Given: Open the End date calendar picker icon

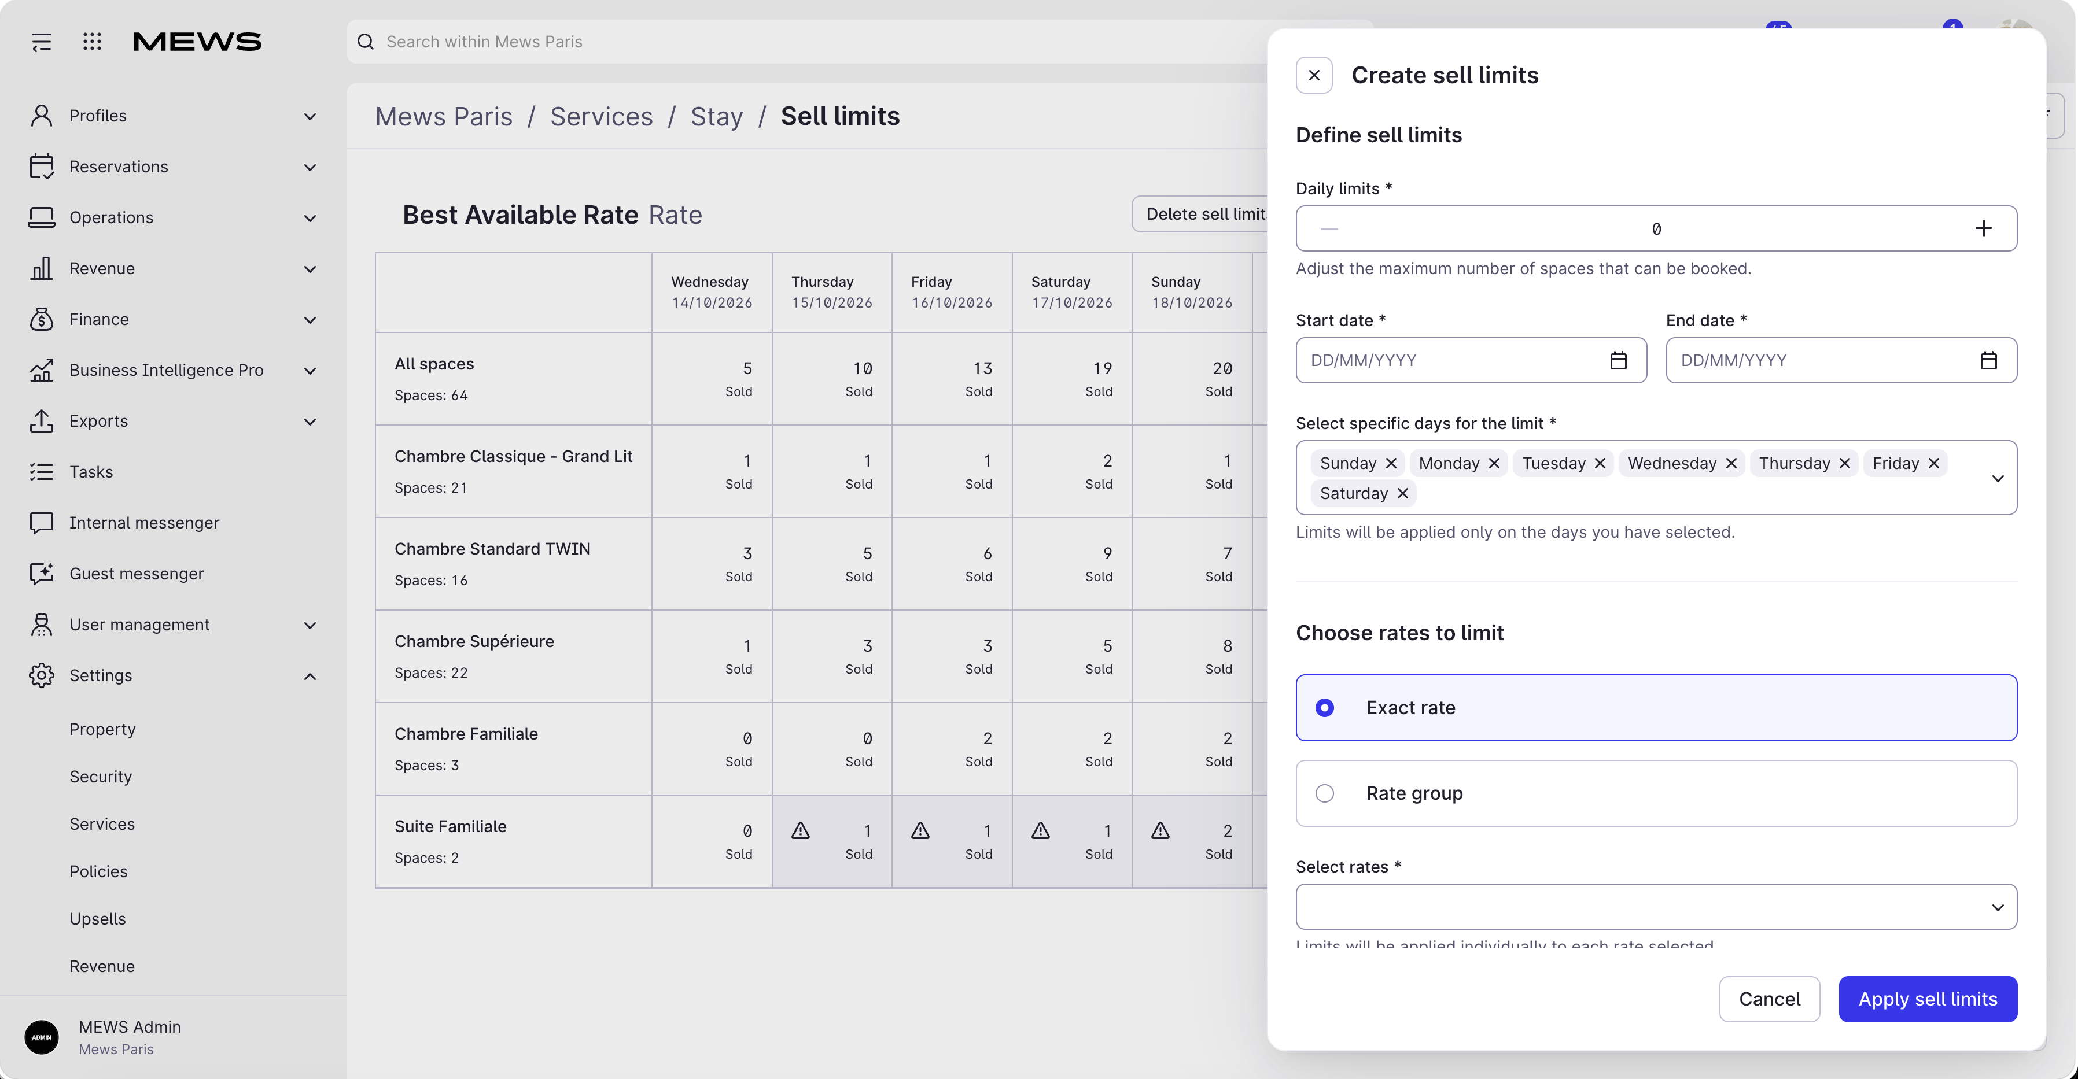Looking at the screenshot, I should coord(1988,360).
